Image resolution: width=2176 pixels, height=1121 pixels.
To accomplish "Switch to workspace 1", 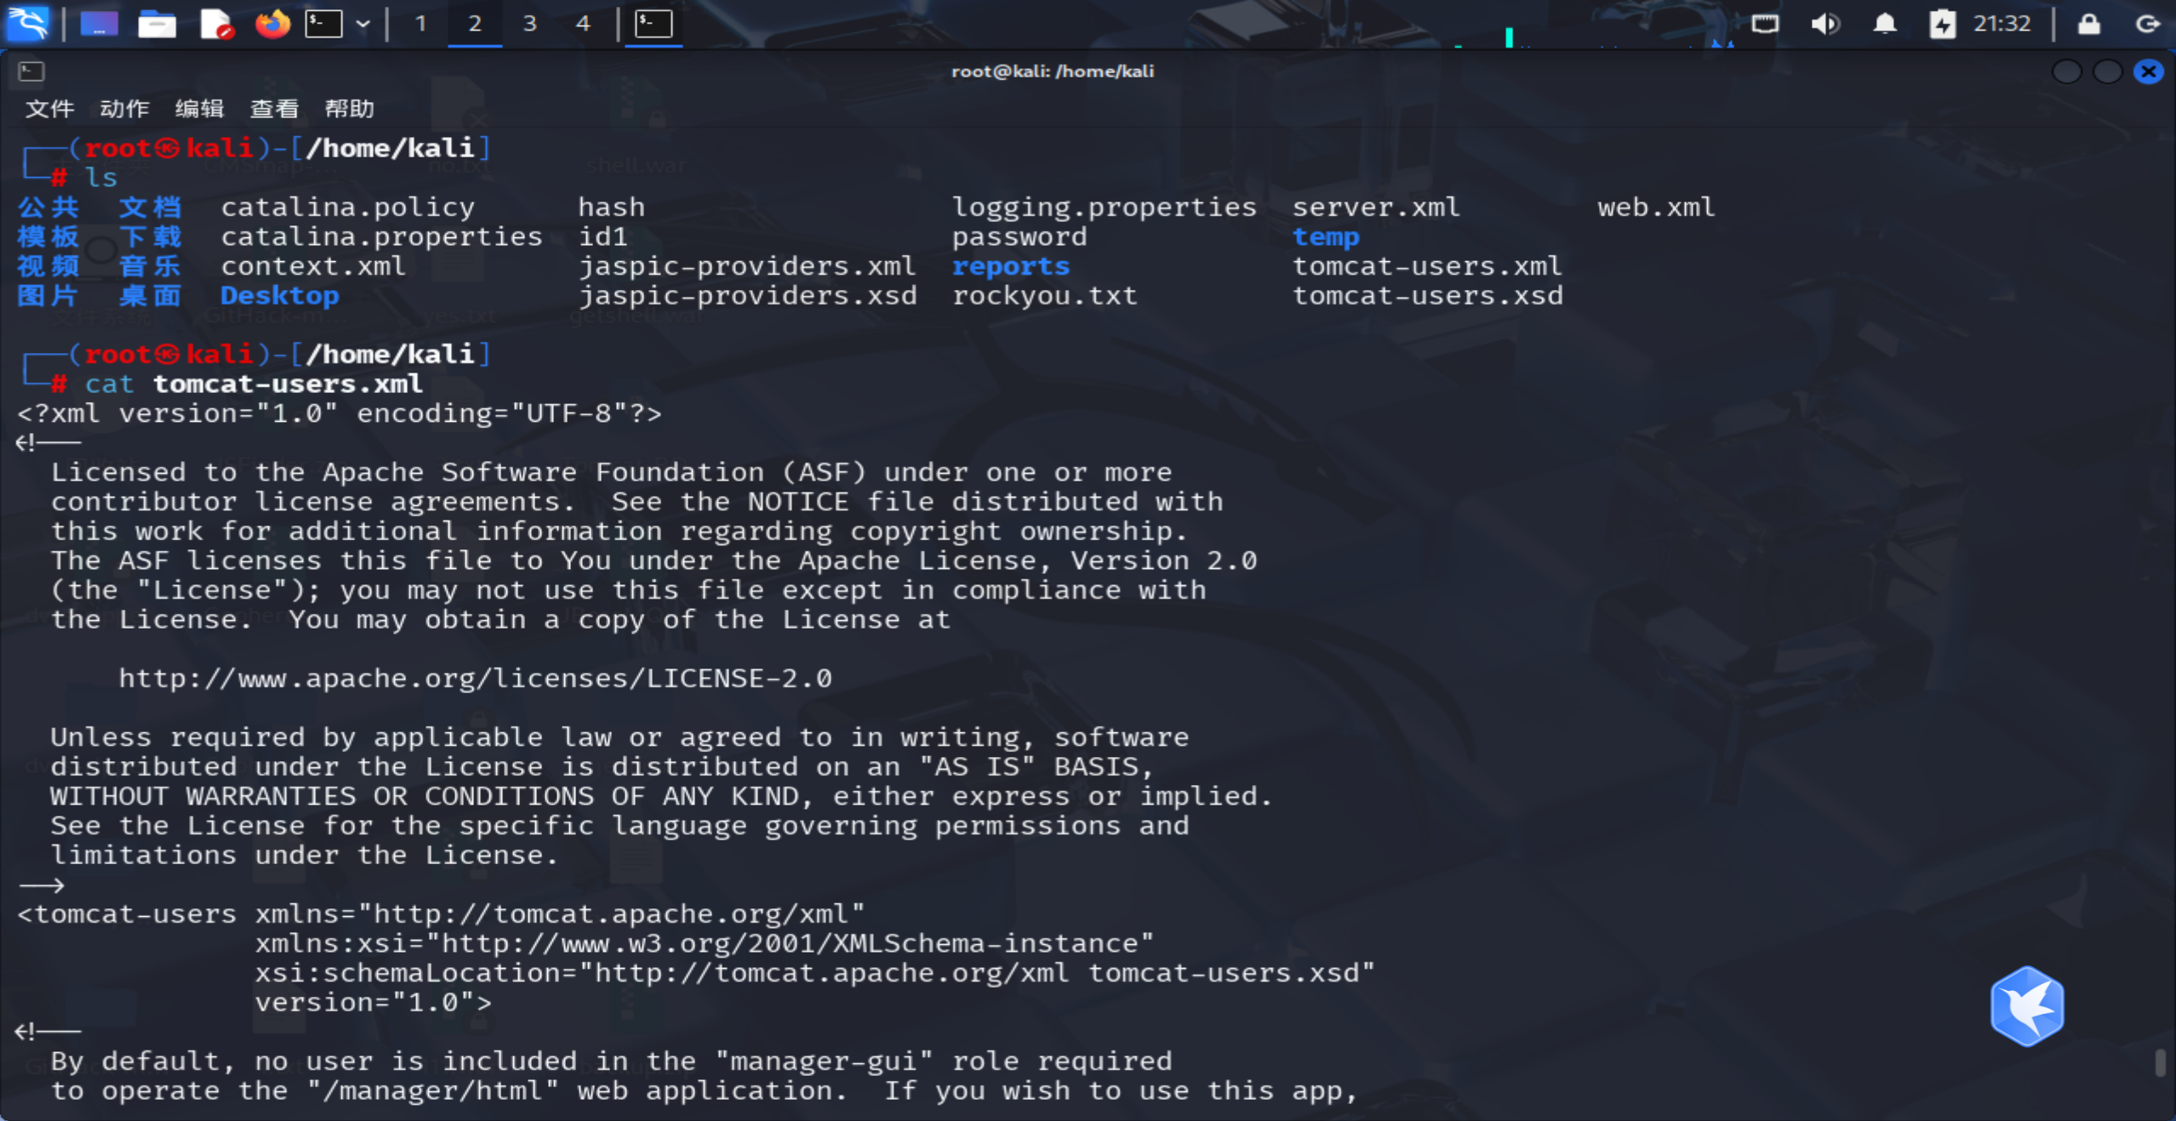I will pyautogui.click(x=420, y=24).
